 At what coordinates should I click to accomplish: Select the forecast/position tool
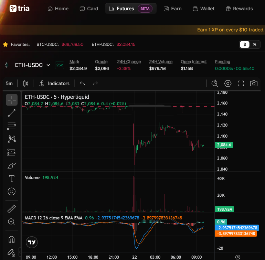(x=12, y=152)
